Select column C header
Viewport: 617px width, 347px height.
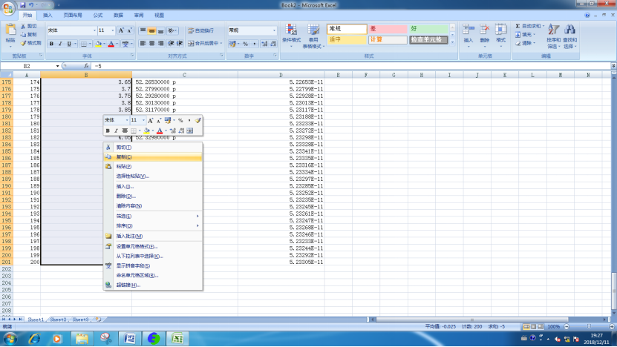click(185, 75)
